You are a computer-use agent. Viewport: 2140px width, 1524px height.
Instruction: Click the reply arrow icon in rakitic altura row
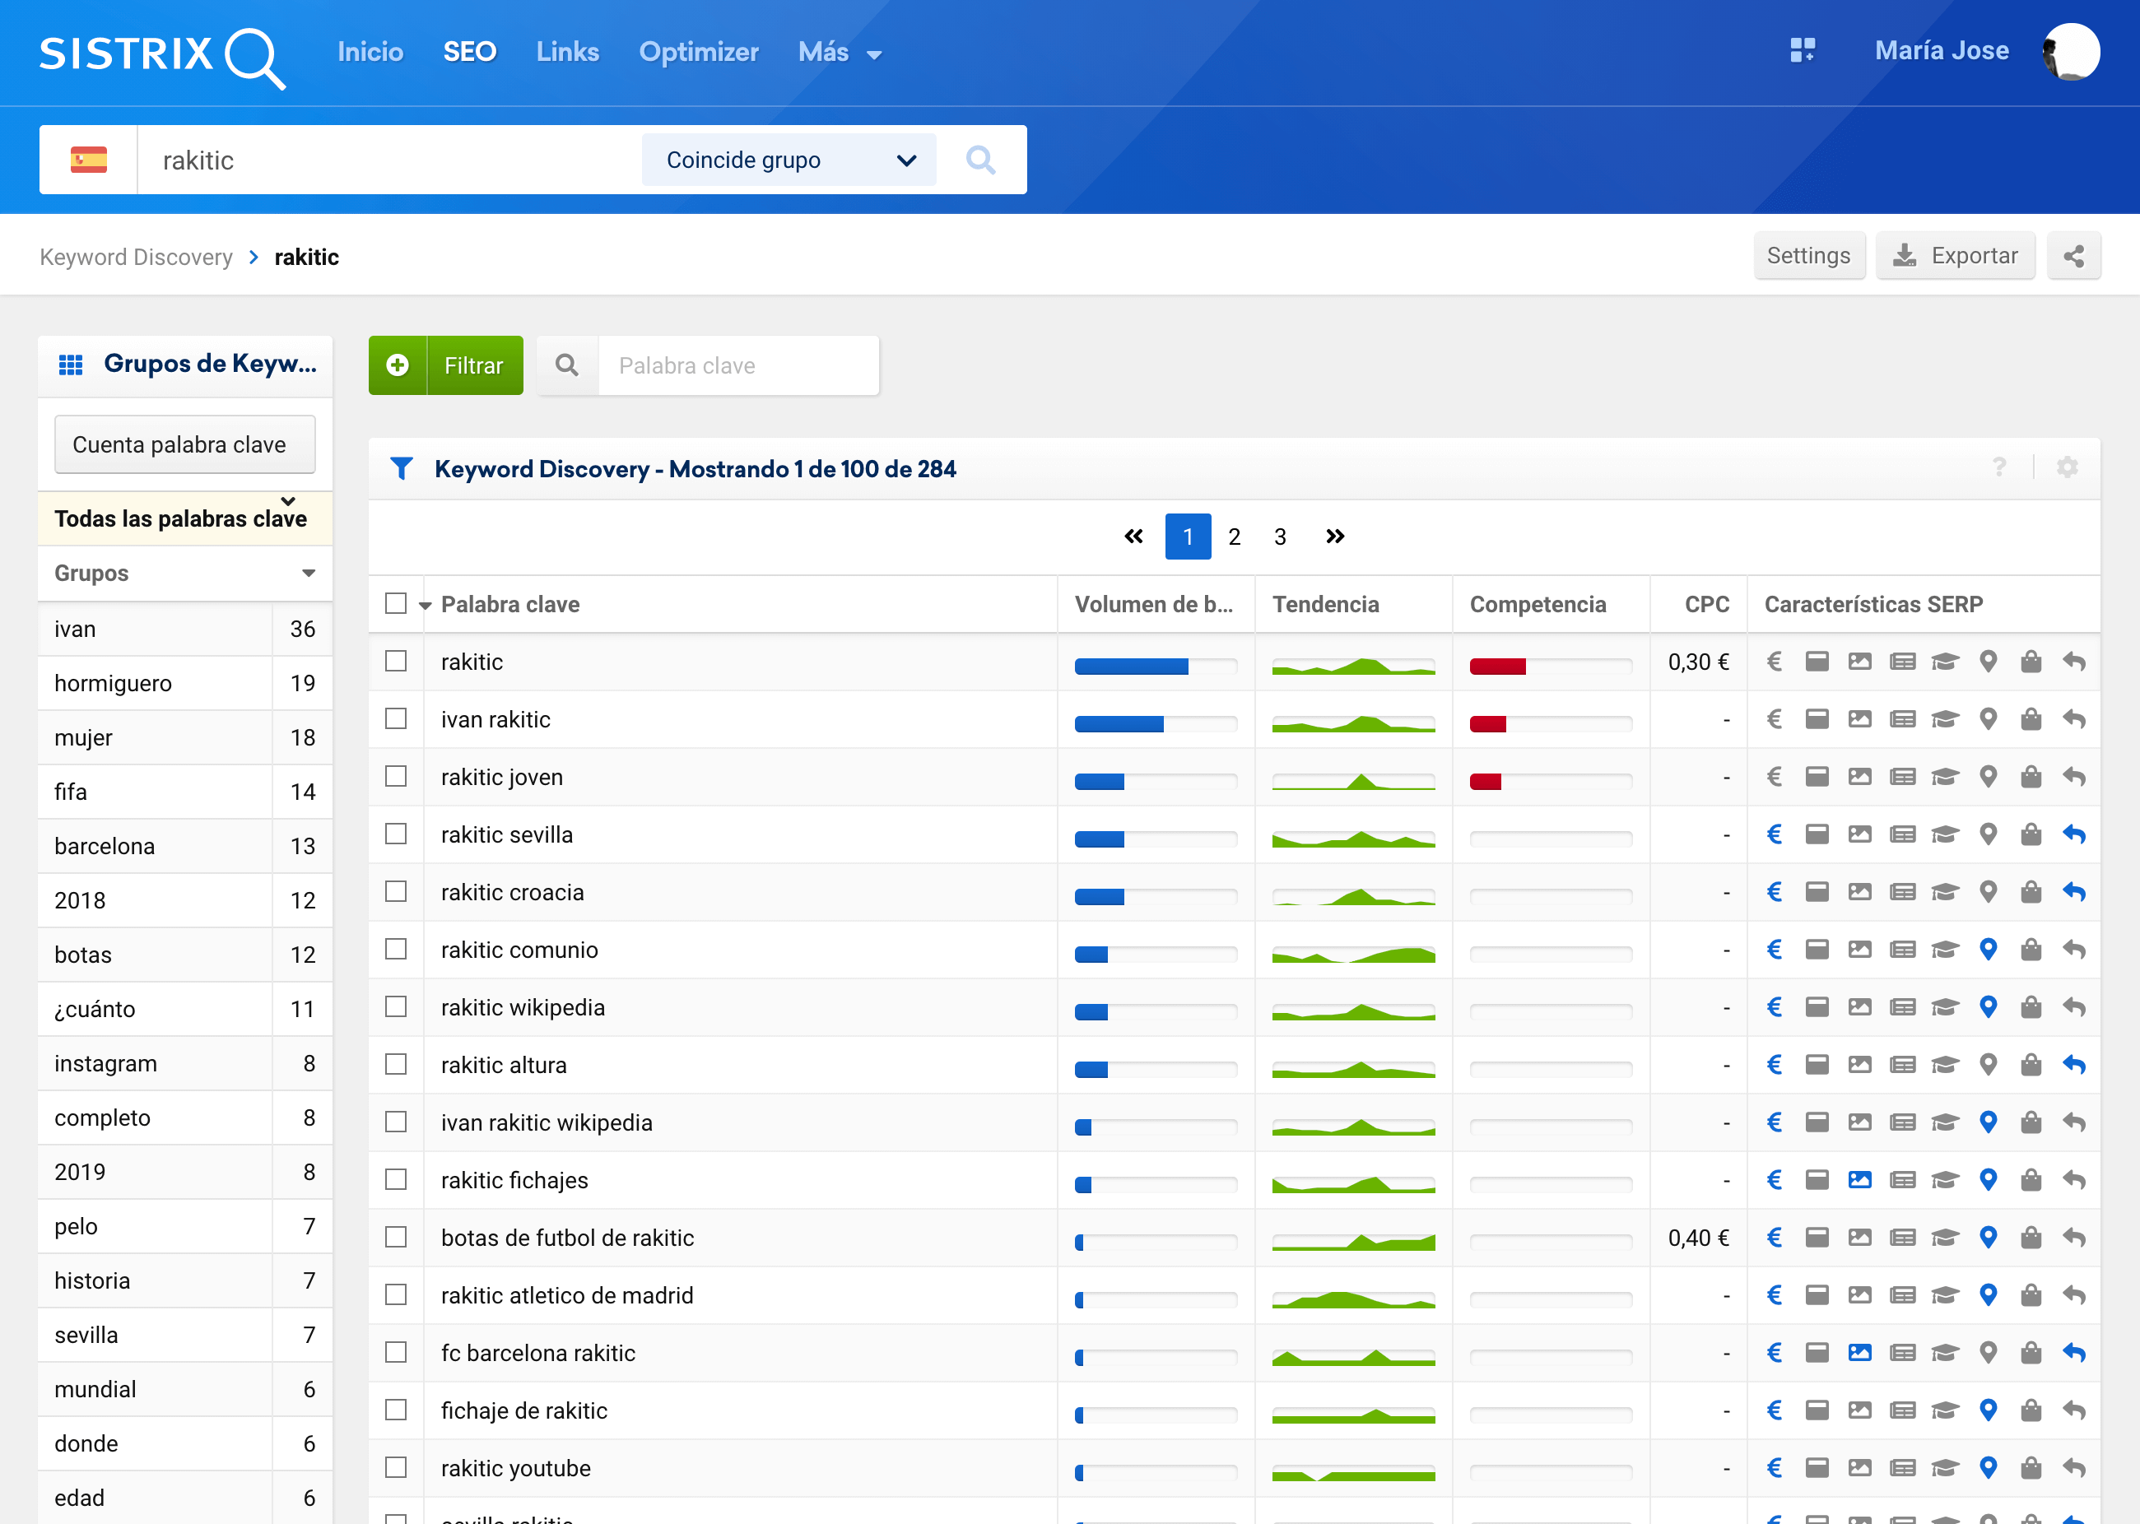(x=2073, y=1064)
